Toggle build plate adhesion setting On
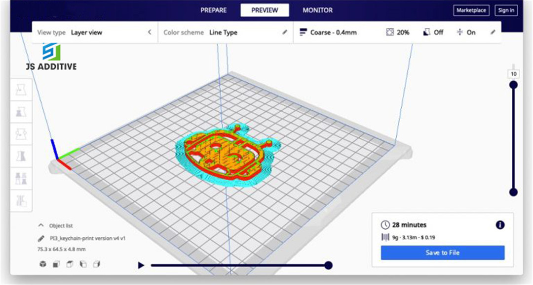The image size is (533, 285). click(x=465, y=32)
